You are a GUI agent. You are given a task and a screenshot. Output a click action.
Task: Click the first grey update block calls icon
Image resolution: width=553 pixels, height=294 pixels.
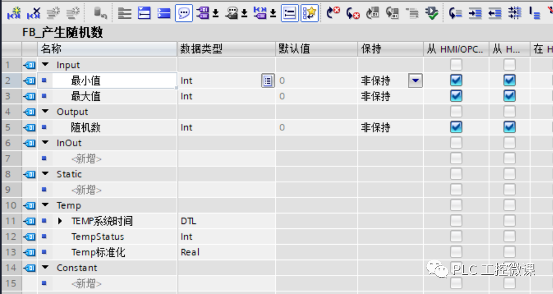(x=372, y=13)
